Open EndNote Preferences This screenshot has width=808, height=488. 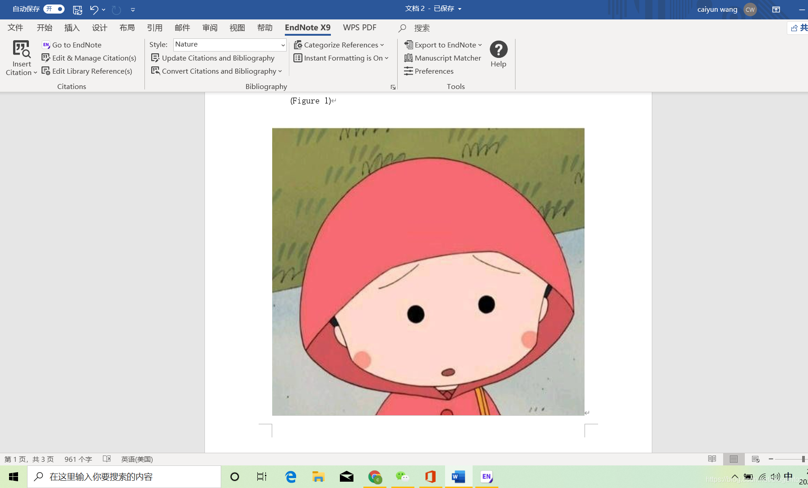pyautogui.click(x=429, y=71)
